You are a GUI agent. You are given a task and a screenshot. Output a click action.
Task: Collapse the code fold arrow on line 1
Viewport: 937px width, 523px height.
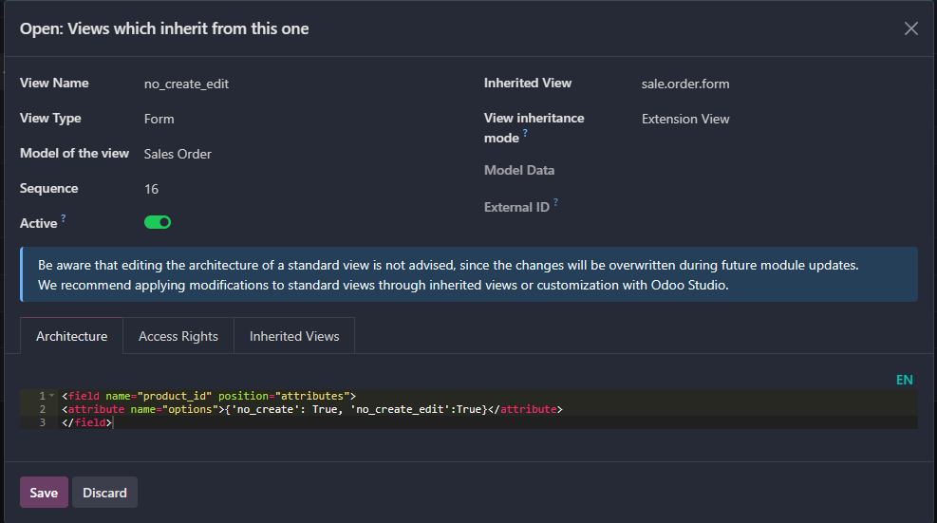point(52,395)
